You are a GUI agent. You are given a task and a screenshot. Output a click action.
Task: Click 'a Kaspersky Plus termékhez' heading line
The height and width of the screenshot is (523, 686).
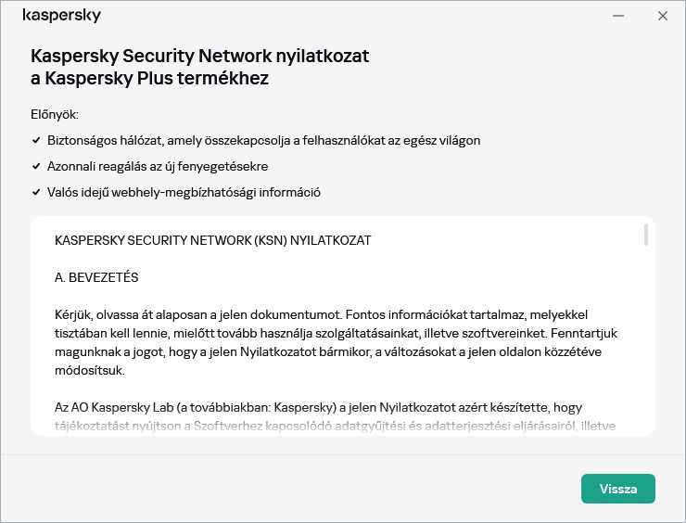click(149, 79)
